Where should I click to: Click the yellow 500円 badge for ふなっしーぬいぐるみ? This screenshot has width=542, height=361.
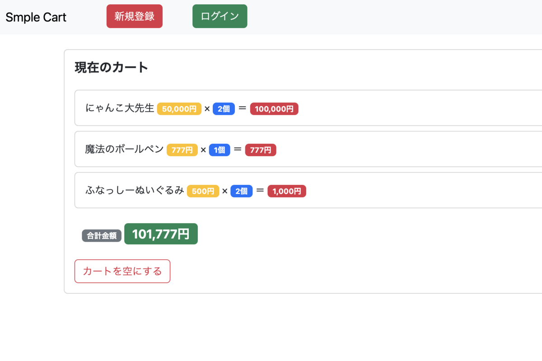[x=203, y=191]
